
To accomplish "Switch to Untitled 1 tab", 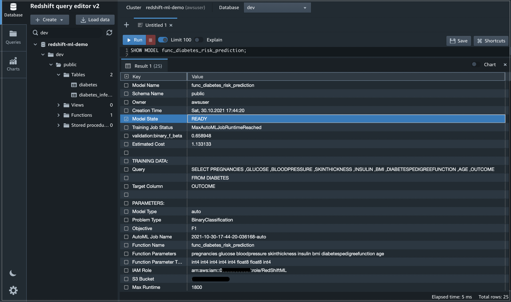I will click(x=156, y=25).
